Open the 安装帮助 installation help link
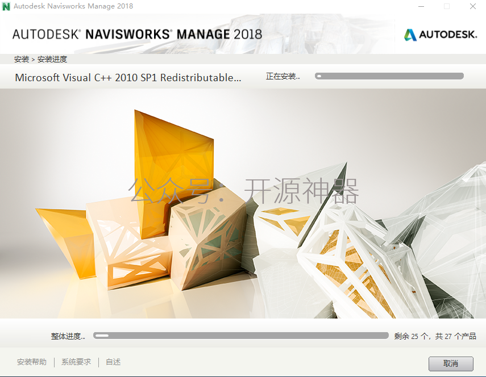The image size is (486, 377). click(x=32, y=362)
